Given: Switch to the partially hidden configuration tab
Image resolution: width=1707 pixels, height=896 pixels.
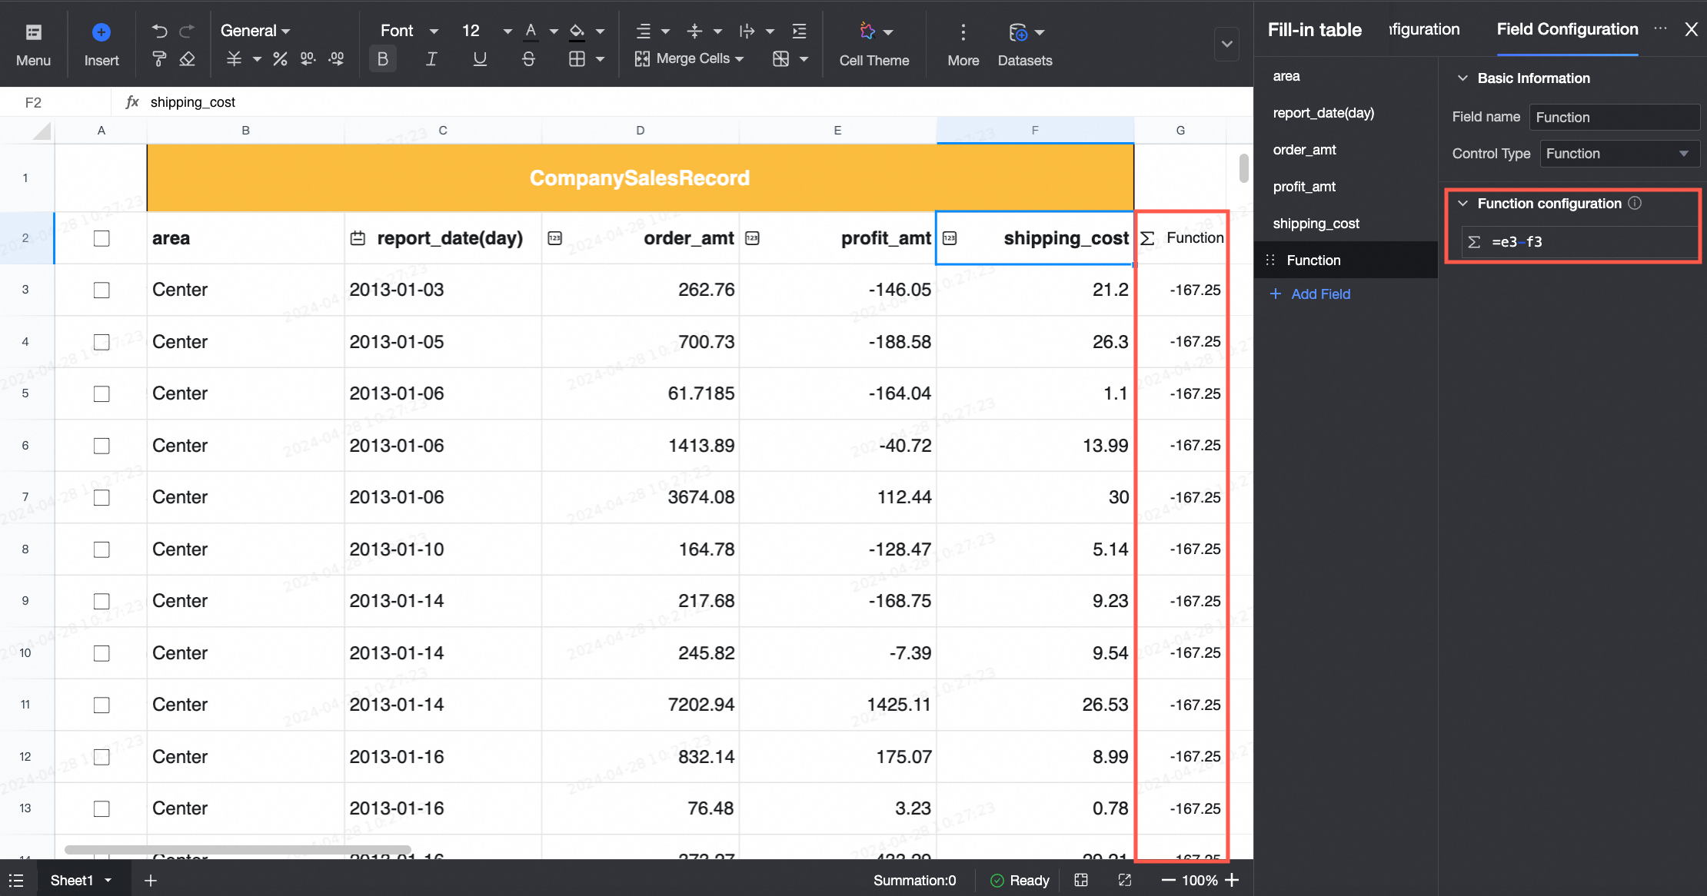Looking at the screenshot, I should 1424,29.
